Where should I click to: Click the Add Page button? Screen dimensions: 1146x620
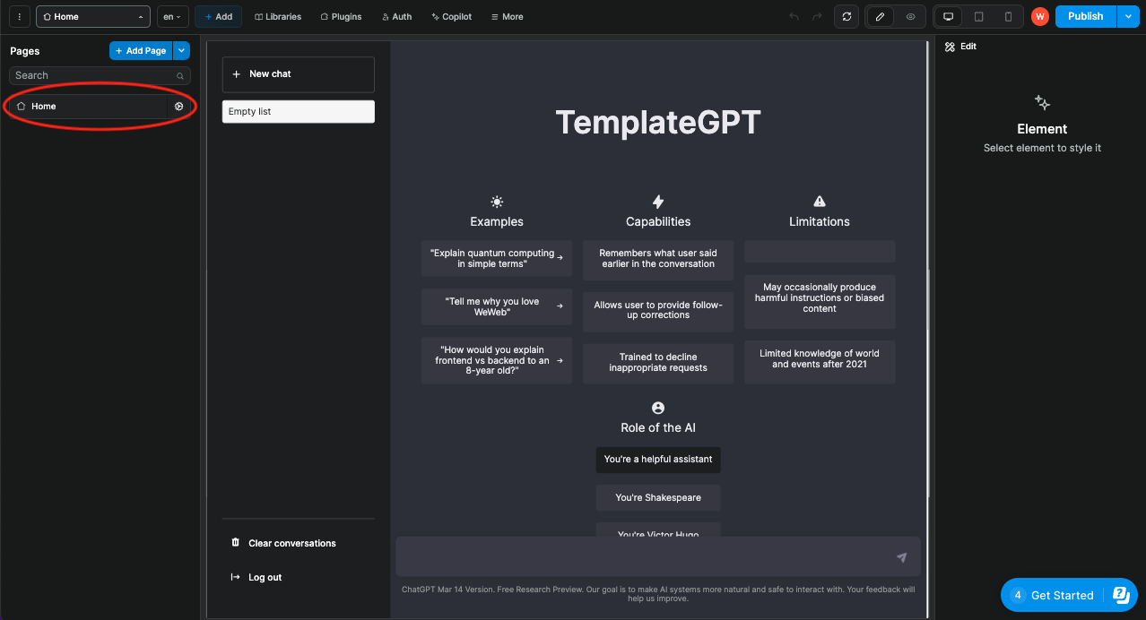tap(140, 50)
